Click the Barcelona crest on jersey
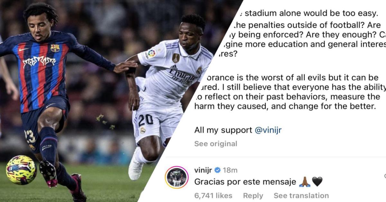Viewport: 386px width, 202px height. (55, 48)
